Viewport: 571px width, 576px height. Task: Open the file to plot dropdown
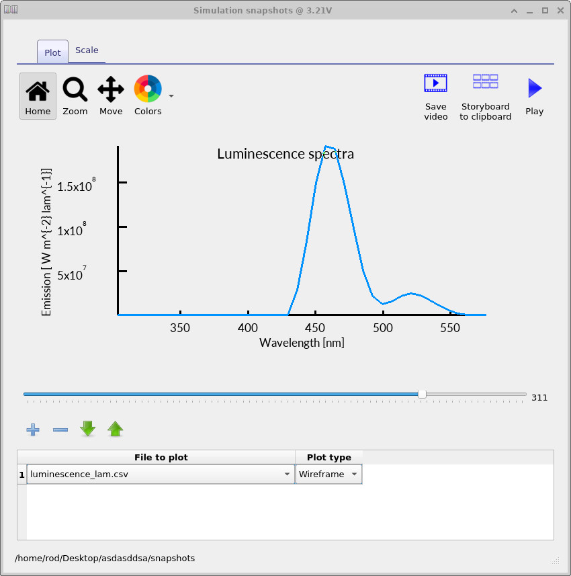pyautogui.click(x=286, y=474)
